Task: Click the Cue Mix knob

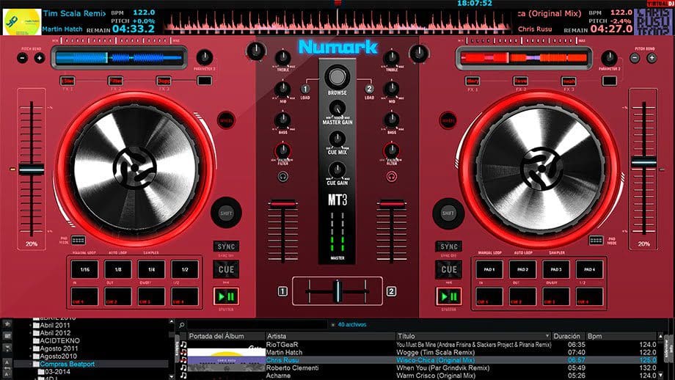Action: click(x=337, y=139)
